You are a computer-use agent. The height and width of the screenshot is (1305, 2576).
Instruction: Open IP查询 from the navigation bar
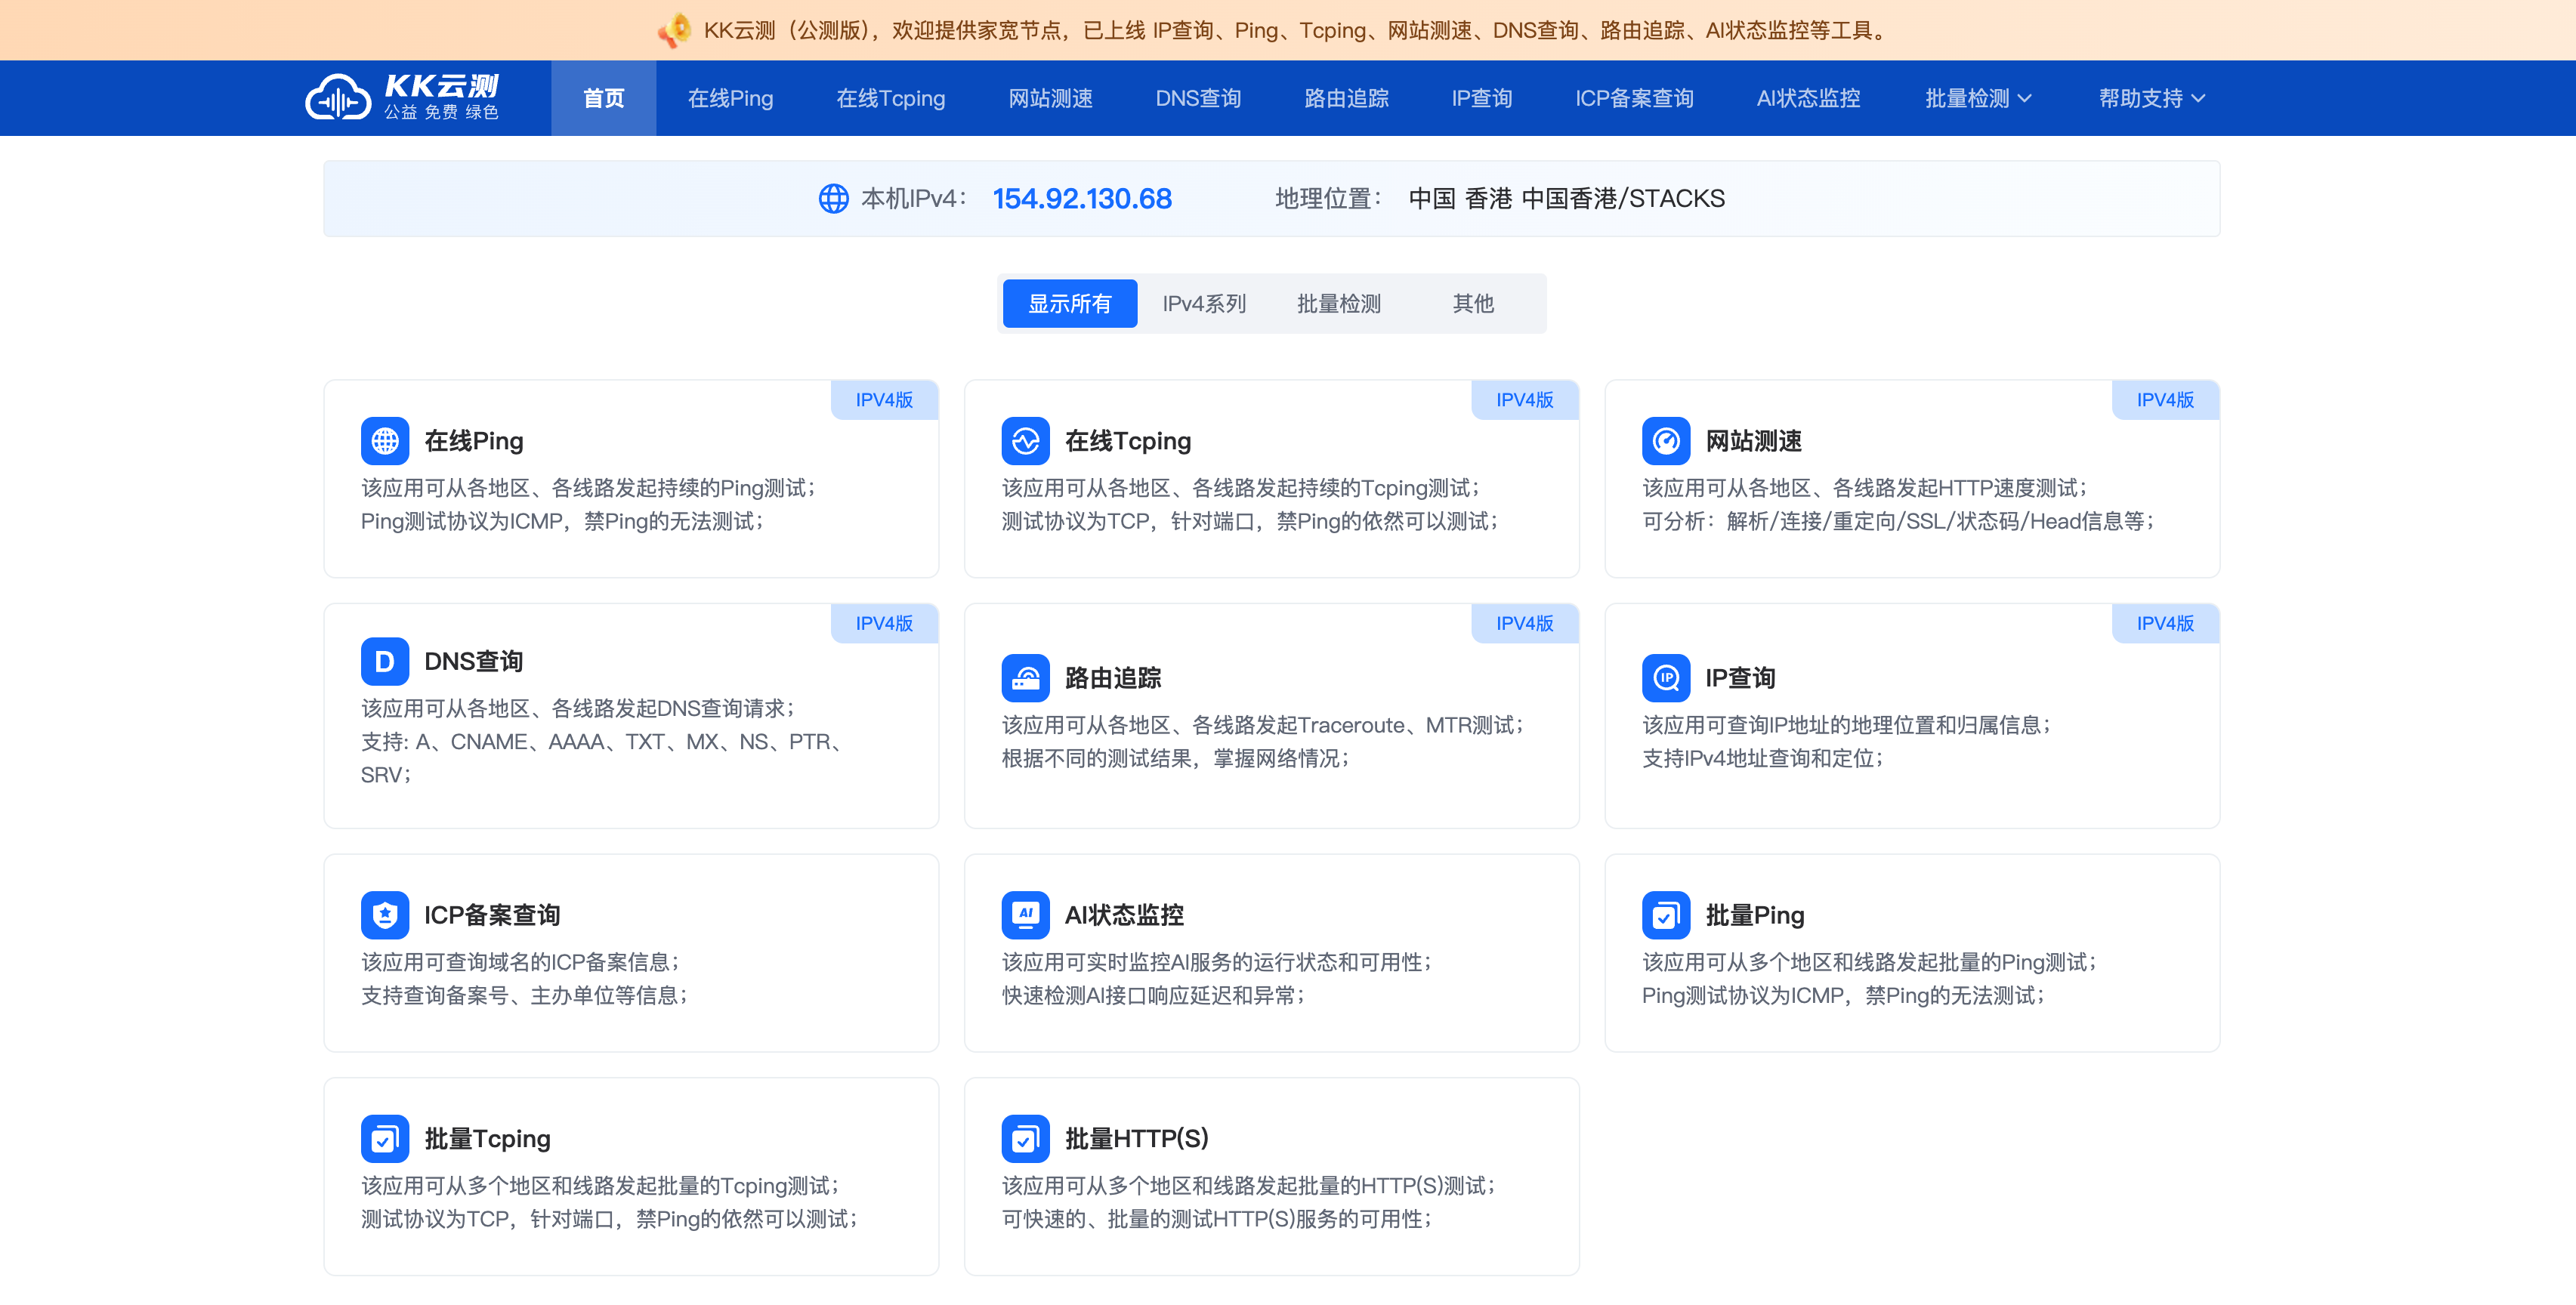coord(1482,98)
